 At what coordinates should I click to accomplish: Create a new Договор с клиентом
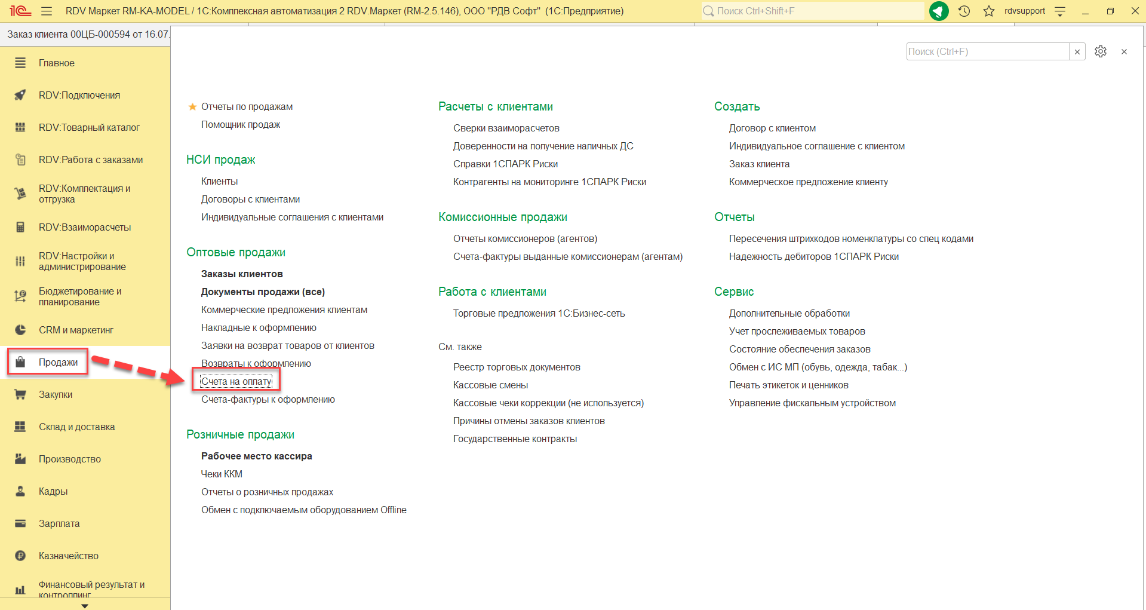click(772, 128)
